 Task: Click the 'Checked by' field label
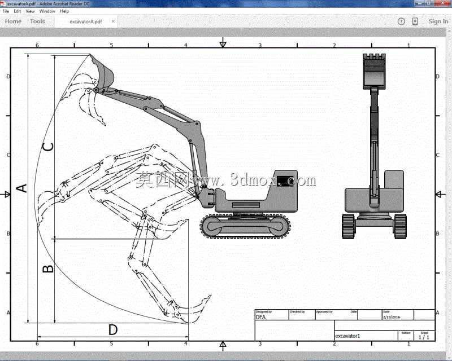297,312
